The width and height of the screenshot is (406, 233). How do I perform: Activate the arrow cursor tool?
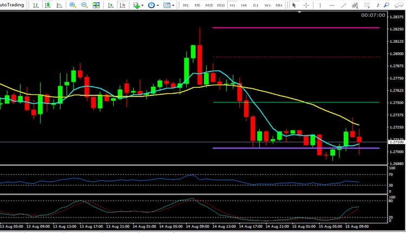click(x=294, y=5)
